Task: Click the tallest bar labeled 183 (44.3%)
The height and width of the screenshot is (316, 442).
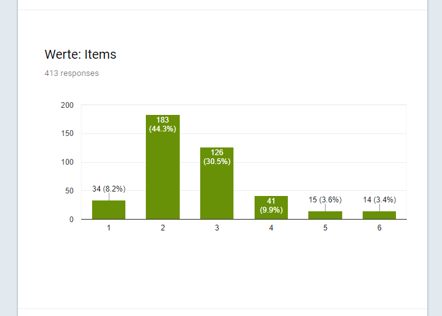Action: tap(162, 167)
